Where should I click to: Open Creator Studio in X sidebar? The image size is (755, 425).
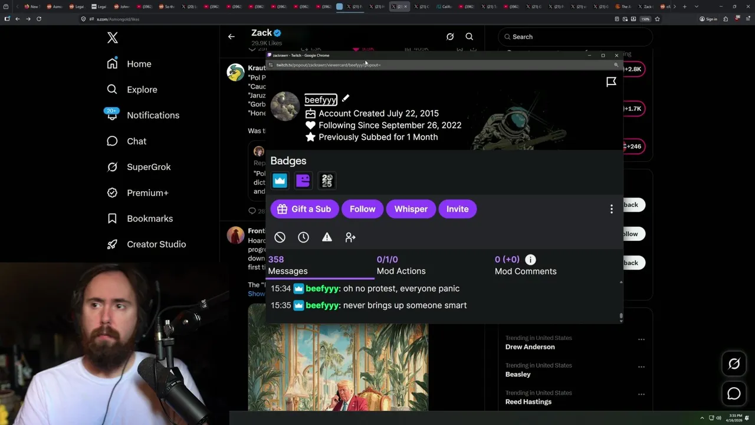[146, 244]
